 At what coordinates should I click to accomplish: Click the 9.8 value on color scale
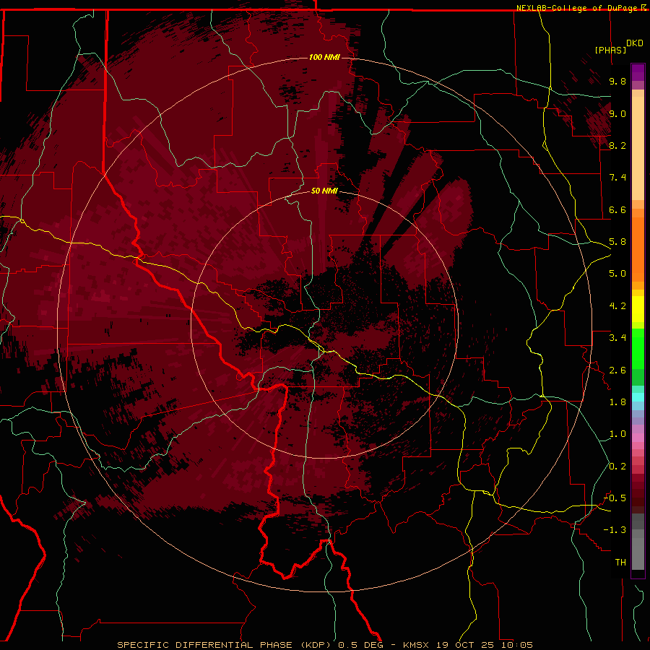coord(617,81)
